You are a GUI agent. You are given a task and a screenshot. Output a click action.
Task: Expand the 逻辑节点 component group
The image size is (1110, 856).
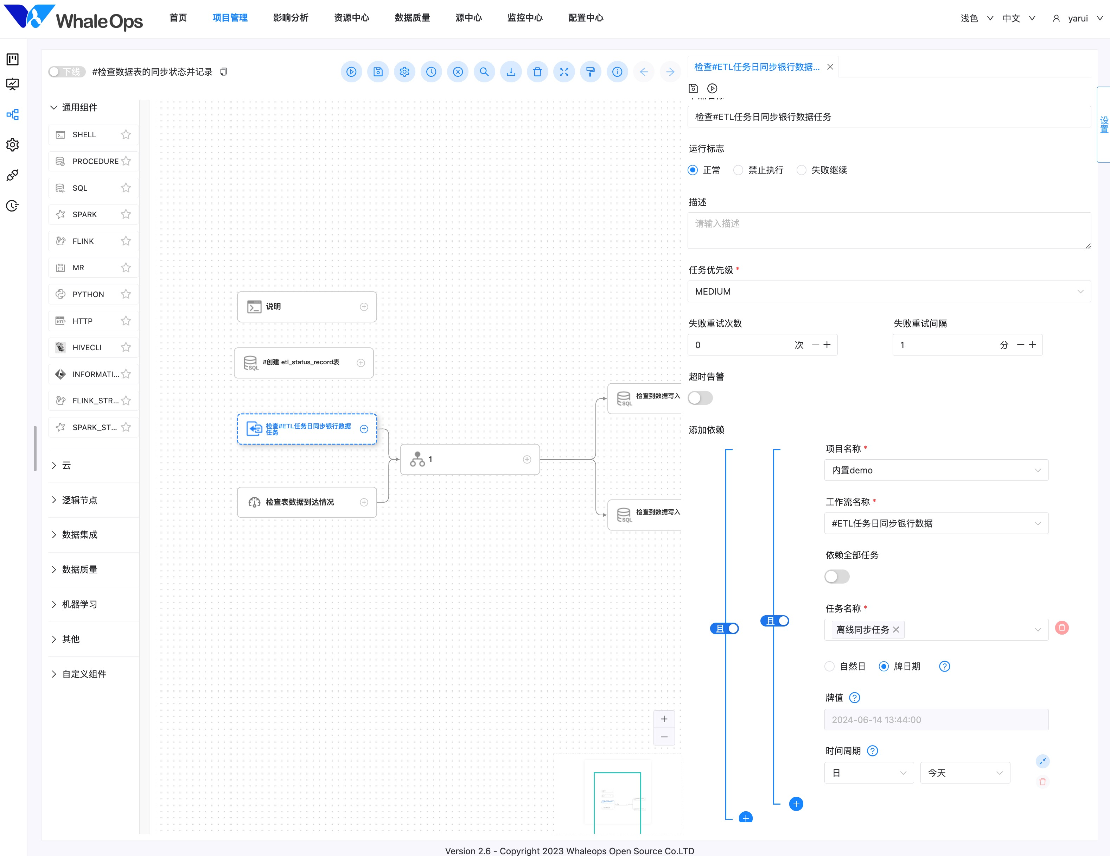point(79,500)
